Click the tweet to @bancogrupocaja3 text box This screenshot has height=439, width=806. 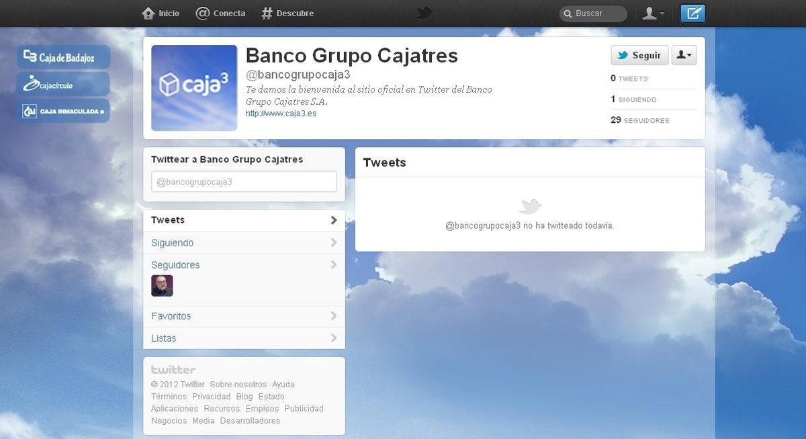(x=244, y=182)
